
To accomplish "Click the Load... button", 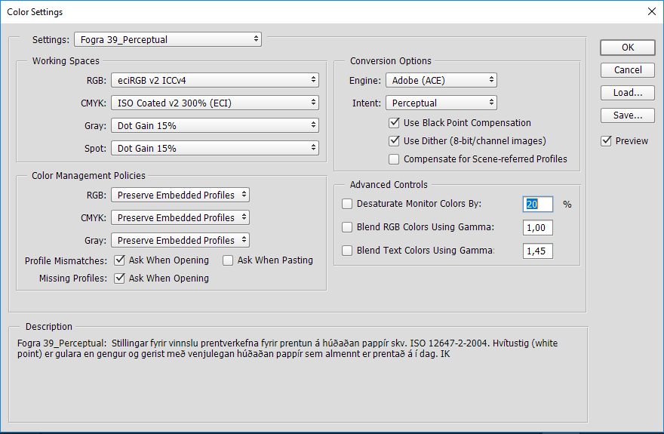I will 628,93.
